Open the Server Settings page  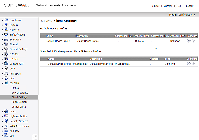20,93
